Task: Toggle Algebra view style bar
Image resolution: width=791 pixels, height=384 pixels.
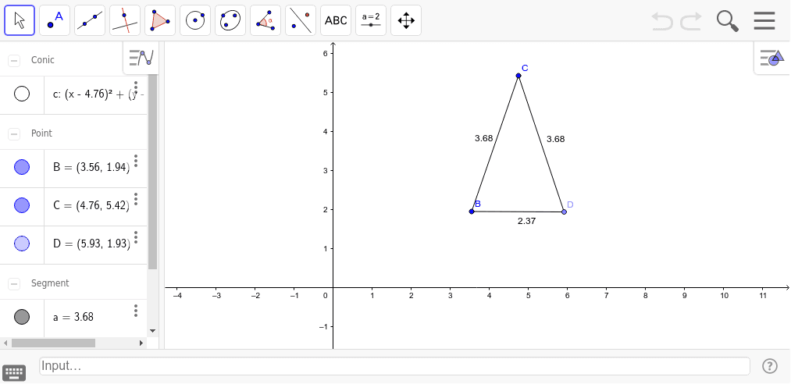Action: click(141, 58)
